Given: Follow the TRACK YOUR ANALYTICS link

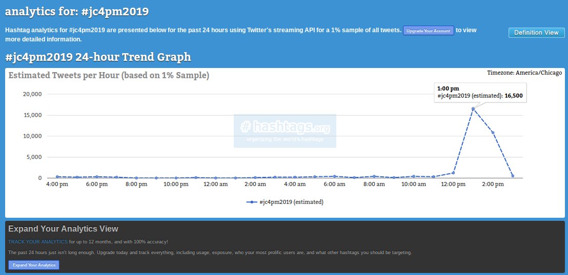Looking at the screenshot, I should [38, 241].
